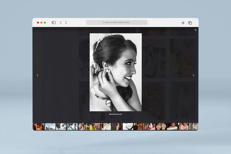Viewport: 231px width, 154px height.
Task: Open a new tab with the plus icon
Action: coord(183,23)
